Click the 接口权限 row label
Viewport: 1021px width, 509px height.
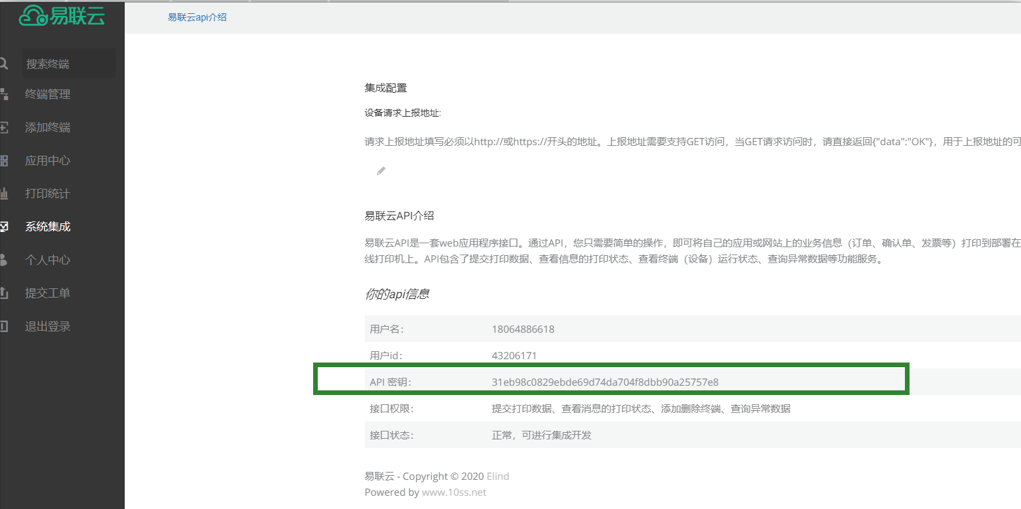coord(391,408)
